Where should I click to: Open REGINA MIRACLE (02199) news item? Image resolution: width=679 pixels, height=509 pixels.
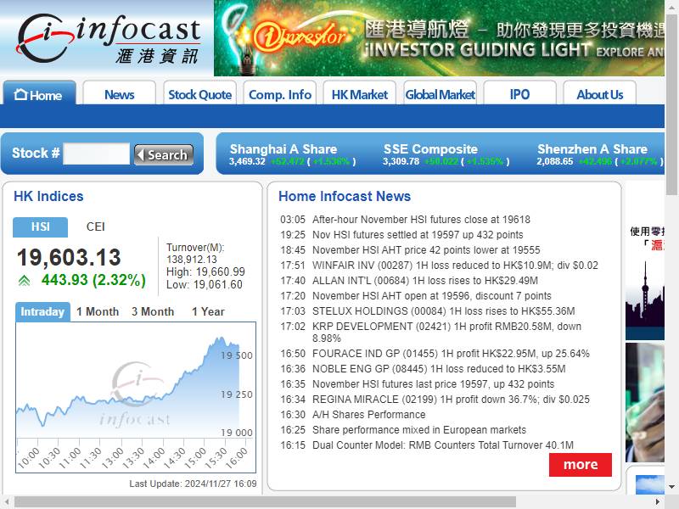click(452, 399)
